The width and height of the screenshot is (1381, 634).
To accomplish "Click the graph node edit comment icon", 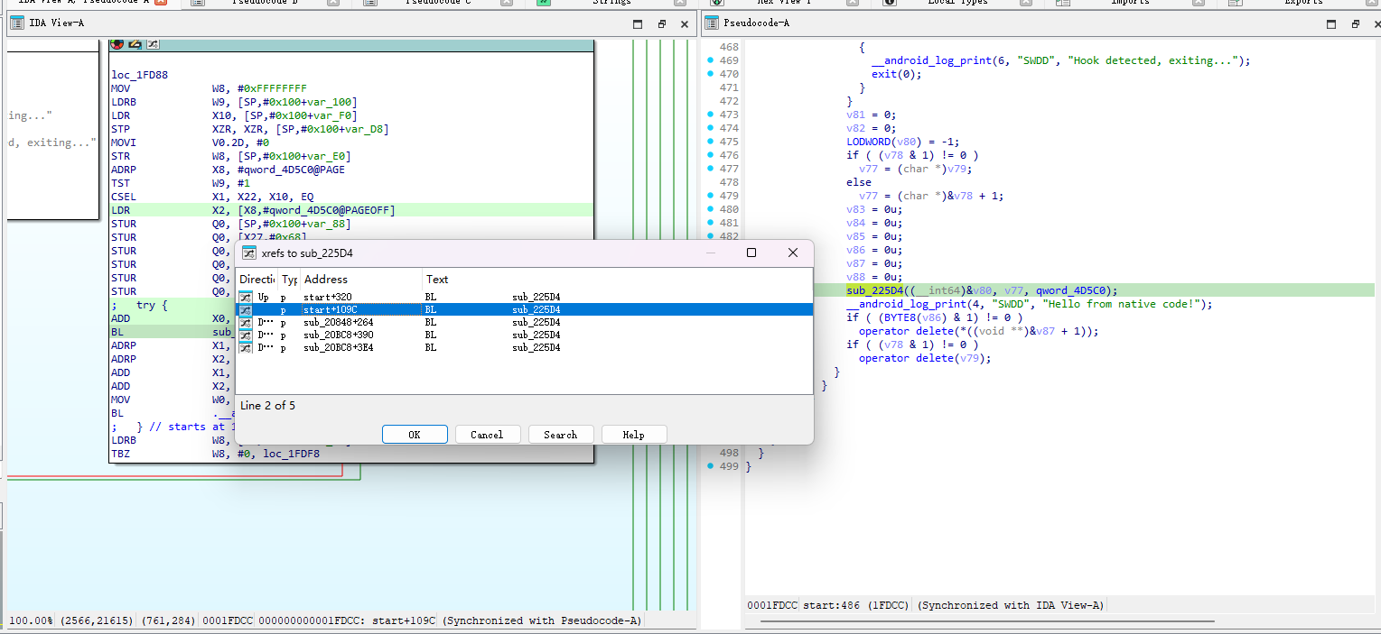I will click(x=135, y=42).
